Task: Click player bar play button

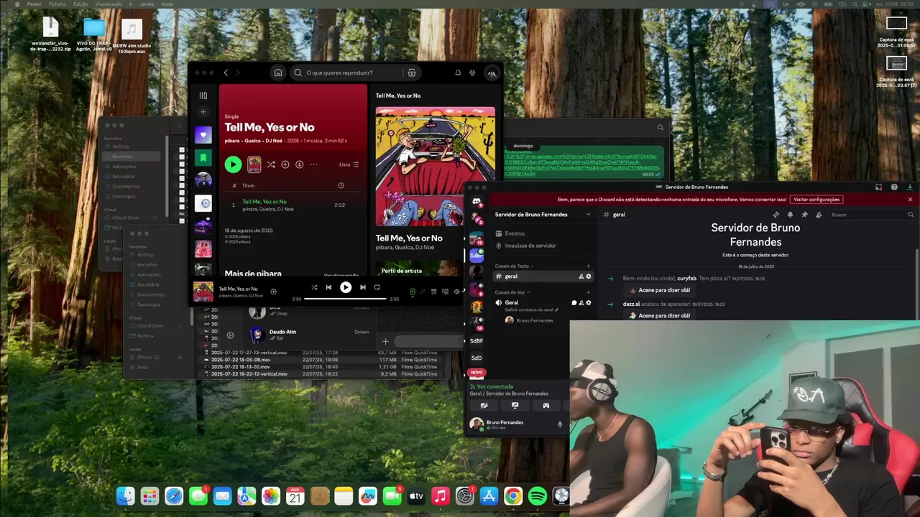Action: [346, 287]
